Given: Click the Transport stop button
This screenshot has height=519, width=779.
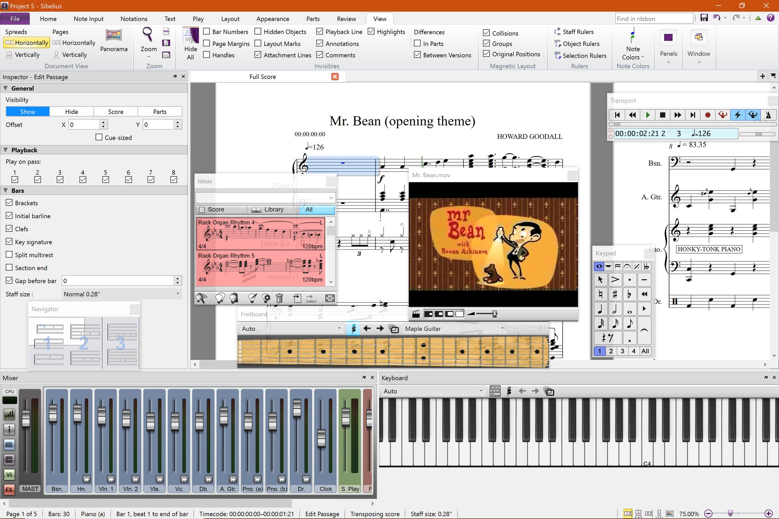Looking at the screenshot, I should 663,115.
